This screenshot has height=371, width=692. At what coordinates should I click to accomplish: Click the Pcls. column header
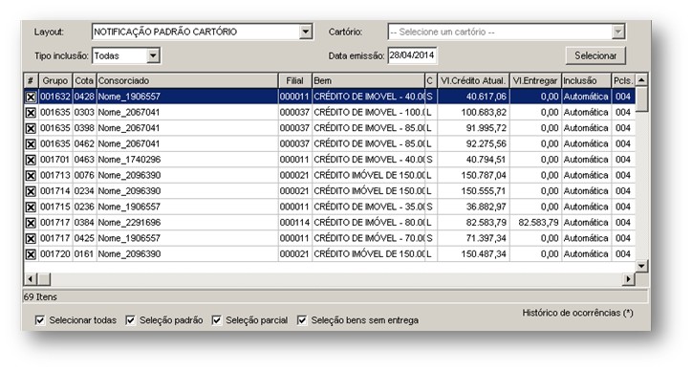(x=623, y=81)
